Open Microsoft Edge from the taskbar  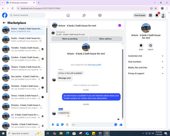click(x=68, y=133)
